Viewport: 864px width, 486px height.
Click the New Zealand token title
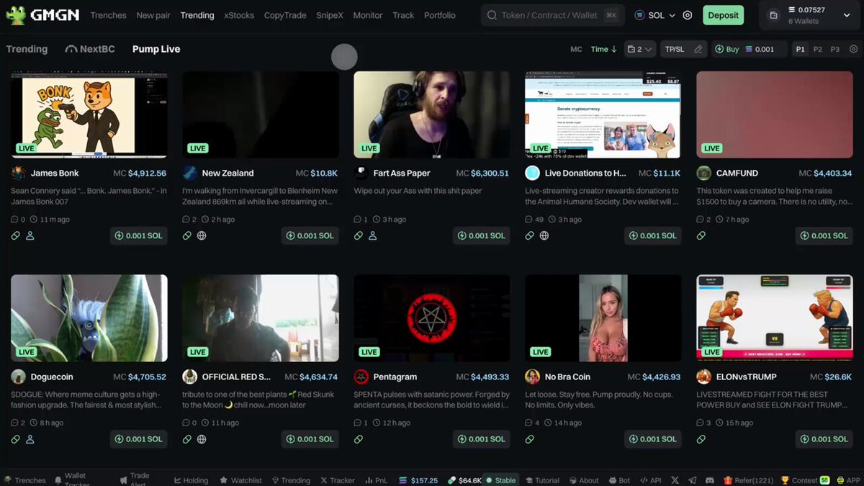point(228,173)
